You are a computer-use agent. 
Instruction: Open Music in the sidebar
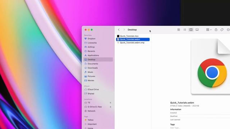coord(98,72)
